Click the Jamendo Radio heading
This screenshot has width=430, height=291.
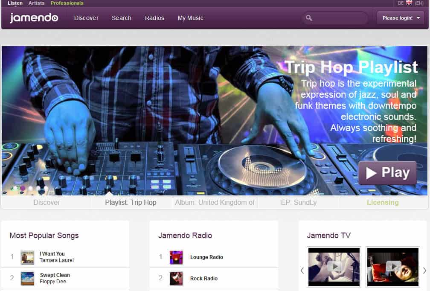[185, 236]
